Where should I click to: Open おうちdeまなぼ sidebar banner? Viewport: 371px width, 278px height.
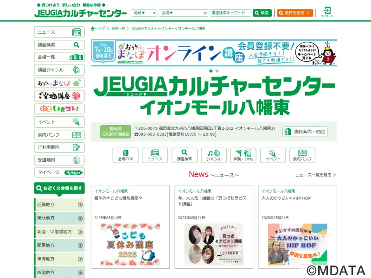tap(59, 83)
